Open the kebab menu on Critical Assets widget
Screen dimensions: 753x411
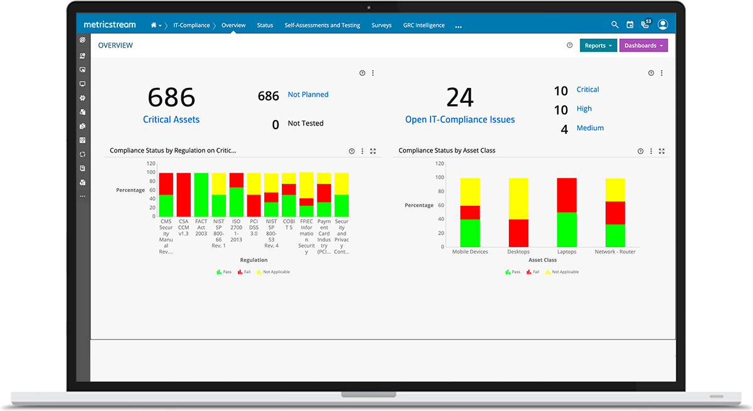(x=373, y=73)
